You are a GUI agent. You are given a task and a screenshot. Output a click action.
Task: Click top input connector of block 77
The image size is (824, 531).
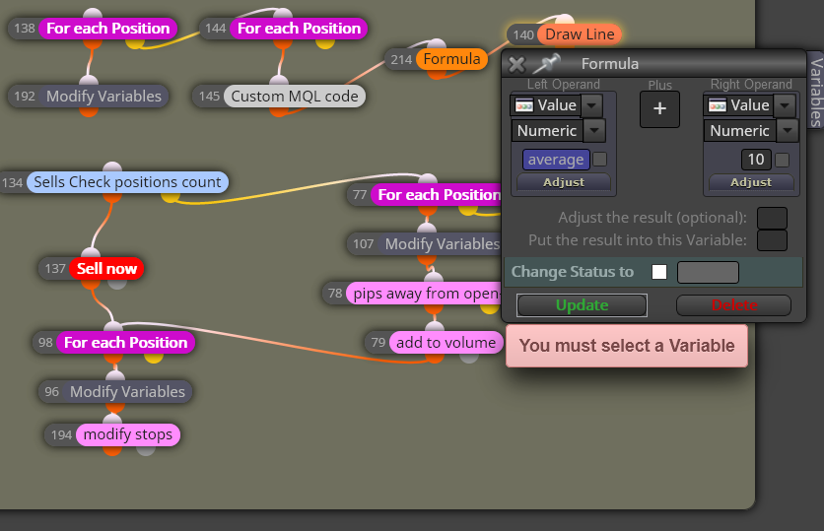click(428, 179)
